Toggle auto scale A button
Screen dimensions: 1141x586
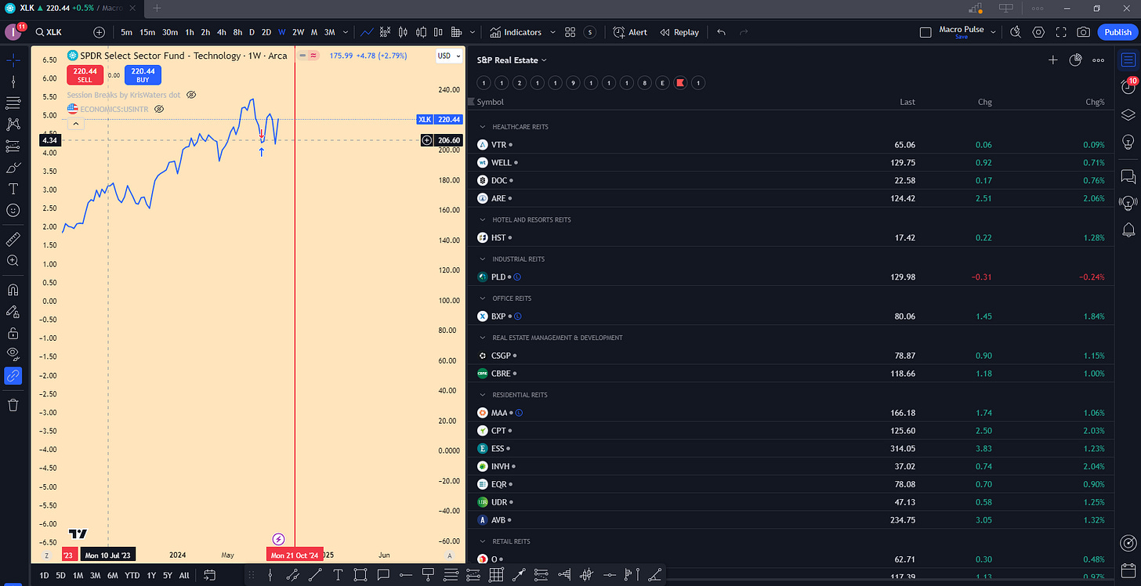449,555
